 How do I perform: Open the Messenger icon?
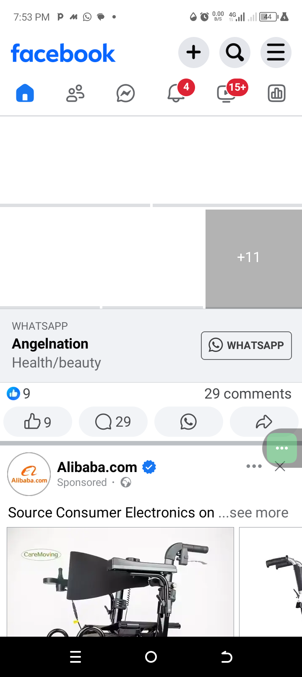pos(125,93)
